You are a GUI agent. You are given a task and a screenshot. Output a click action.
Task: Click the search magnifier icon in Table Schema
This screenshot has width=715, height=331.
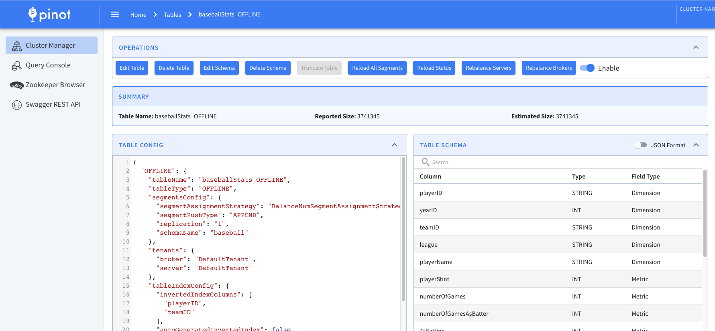tap(425, 162)
